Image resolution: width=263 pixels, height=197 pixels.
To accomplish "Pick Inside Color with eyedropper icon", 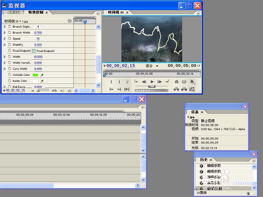I will (42, 81).
